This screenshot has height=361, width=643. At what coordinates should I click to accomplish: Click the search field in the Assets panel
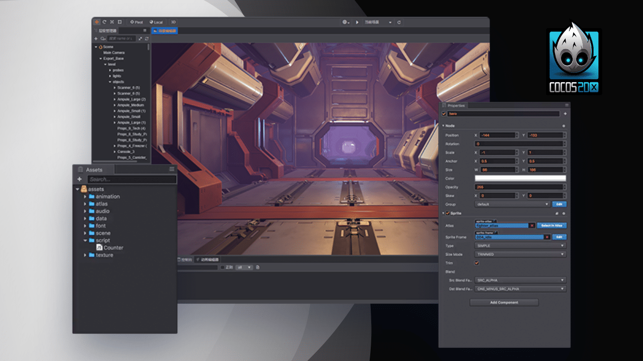point(132,179)
